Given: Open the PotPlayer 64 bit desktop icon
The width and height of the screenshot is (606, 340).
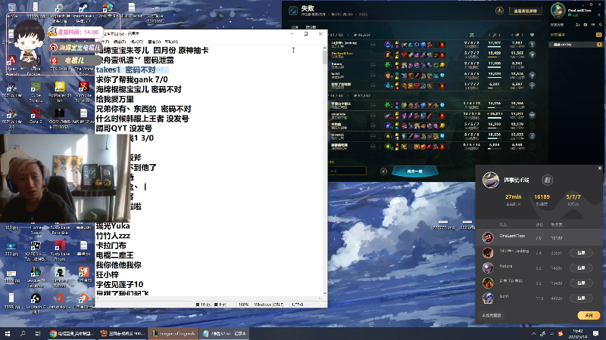Looking at the screenshot, I should coord(60,91).
